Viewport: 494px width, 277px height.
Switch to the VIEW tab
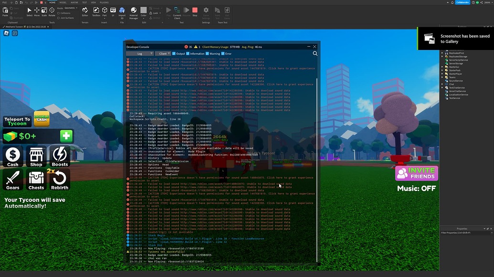click(x=93, y=2)
